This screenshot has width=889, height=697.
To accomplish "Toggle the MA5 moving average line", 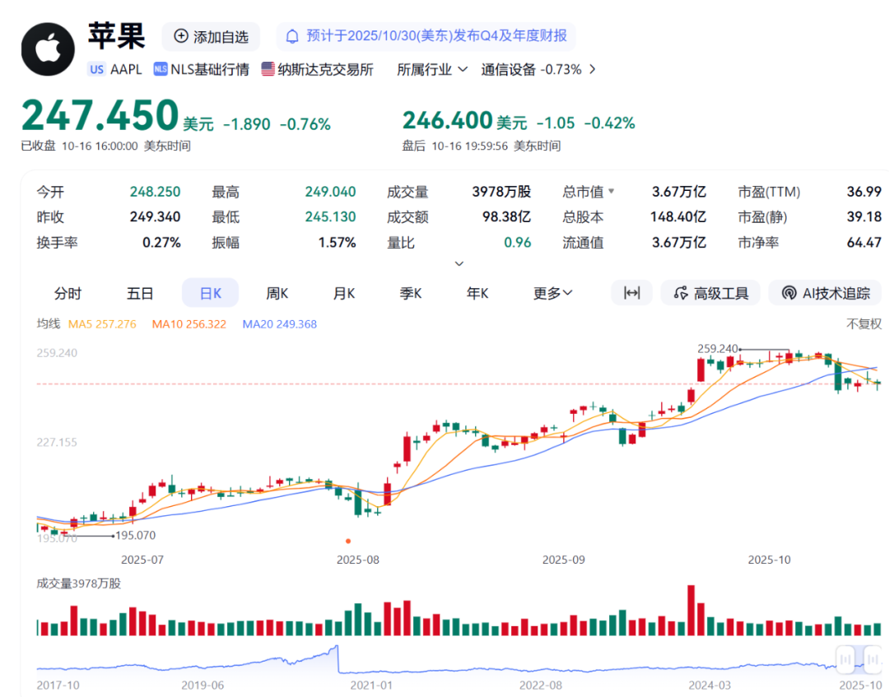I will click(102, 324).
